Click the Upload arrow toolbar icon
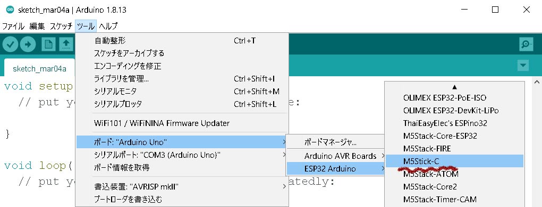 28,44
